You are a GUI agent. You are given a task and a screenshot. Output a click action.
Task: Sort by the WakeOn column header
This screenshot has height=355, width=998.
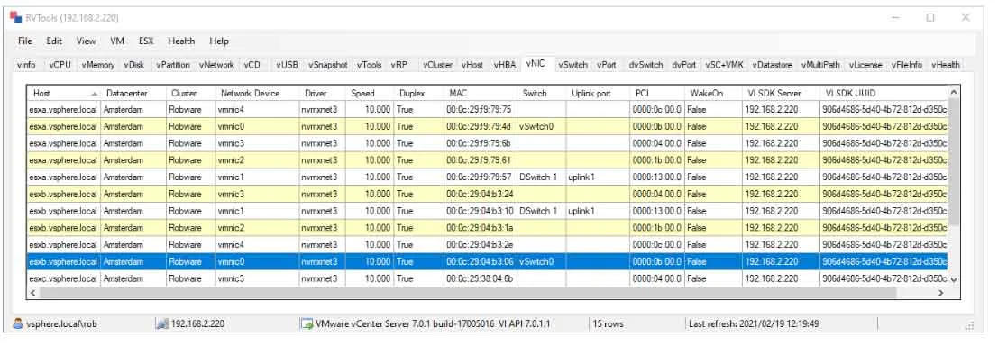(713, 93)
